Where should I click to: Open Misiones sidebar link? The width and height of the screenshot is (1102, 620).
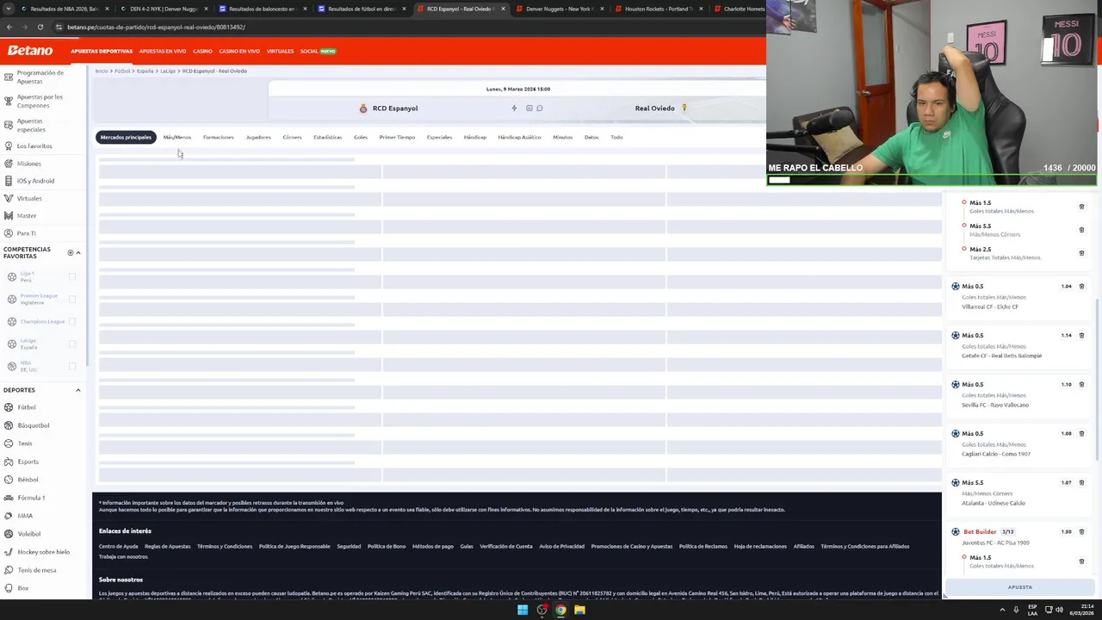tap(28, 164)
